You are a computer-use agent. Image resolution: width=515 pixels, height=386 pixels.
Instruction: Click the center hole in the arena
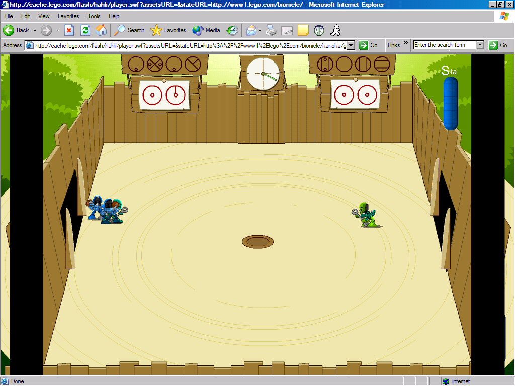pos(257,242)
